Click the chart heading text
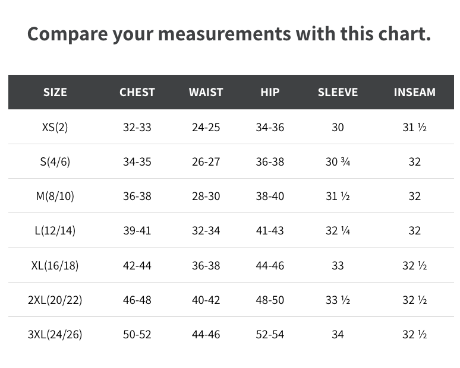The width and height of the screenshot is (460, 368). click(x=229, y=34)
